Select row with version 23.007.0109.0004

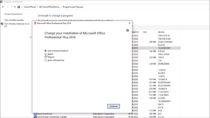point(156,42)
